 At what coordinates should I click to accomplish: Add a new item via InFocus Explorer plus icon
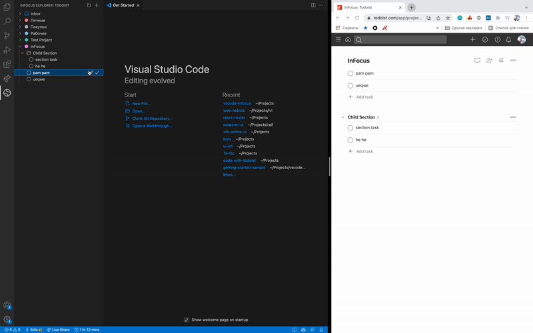[x=97, y=5]
